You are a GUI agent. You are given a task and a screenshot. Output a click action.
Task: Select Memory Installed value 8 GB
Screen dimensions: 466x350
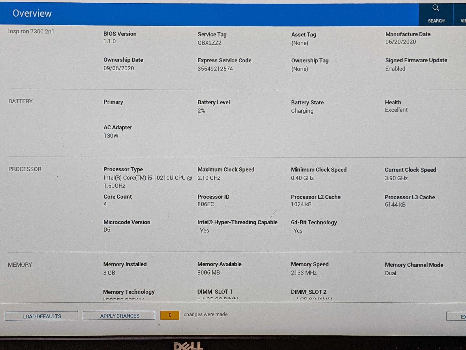[109, 273]
